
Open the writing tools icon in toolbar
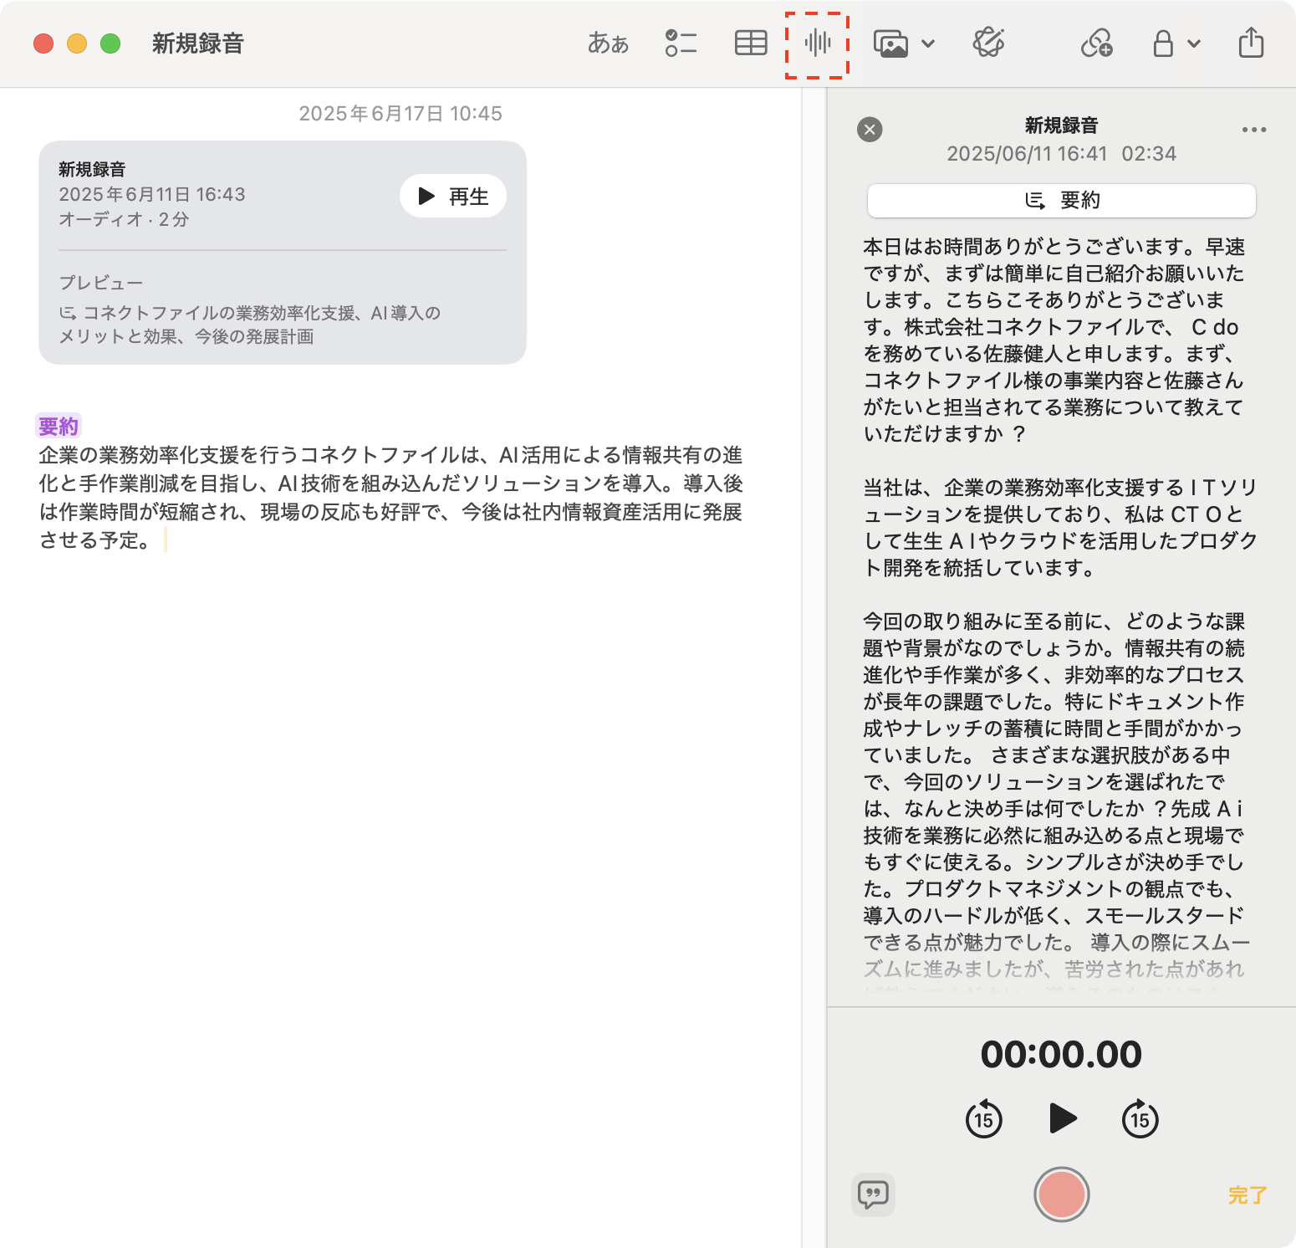point(988,43)
